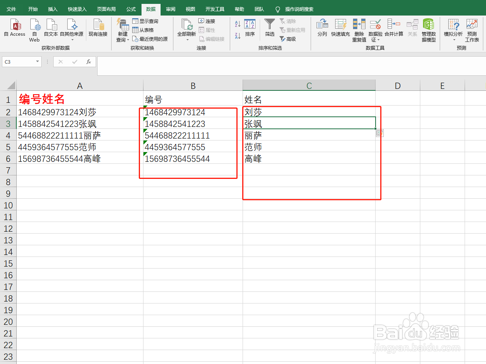This screenshot has height=364, width=486.
Task: Select column B header
Action: coord(193,86)
